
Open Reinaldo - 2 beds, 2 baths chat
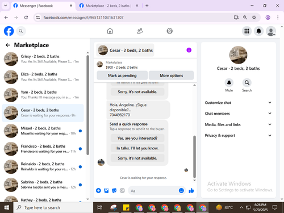click(43, 167)
